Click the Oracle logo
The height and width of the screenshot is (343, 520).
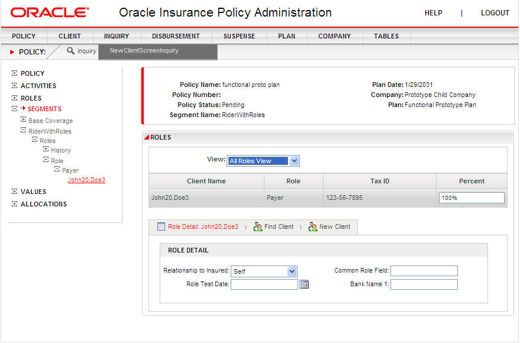[50, 12]
